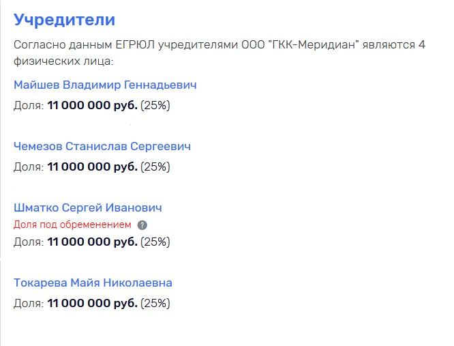Image resolution: width=454 pixels, height=346 pixels.
Task: Click the физических лица text line
Action: (63, 61)
